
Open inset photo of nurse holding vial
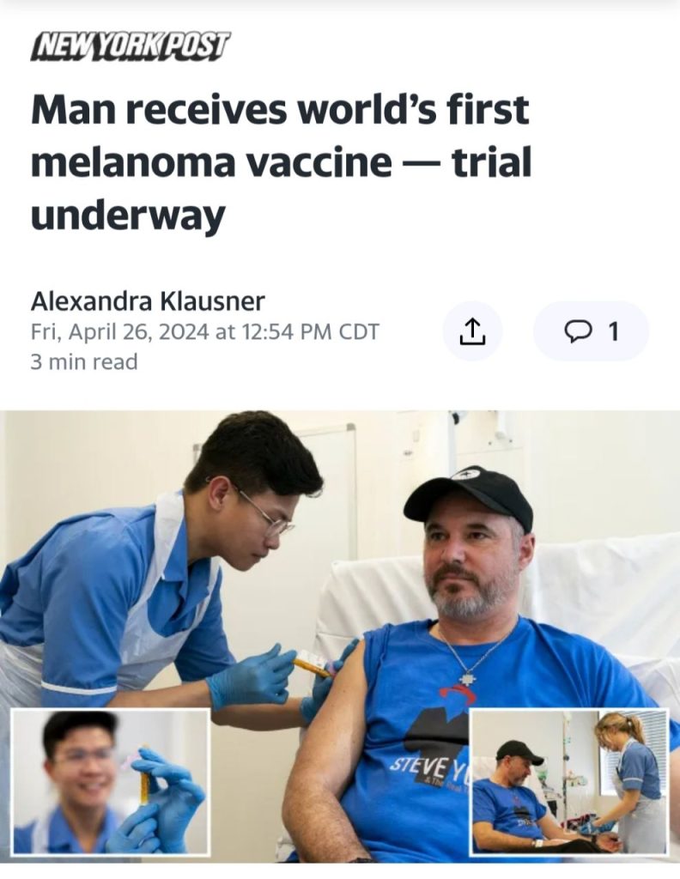click(x=110, y=782)
